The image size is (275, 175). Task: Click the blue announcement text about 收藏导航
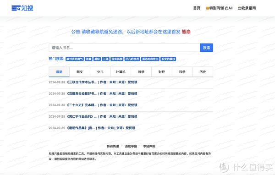(126, 32)
